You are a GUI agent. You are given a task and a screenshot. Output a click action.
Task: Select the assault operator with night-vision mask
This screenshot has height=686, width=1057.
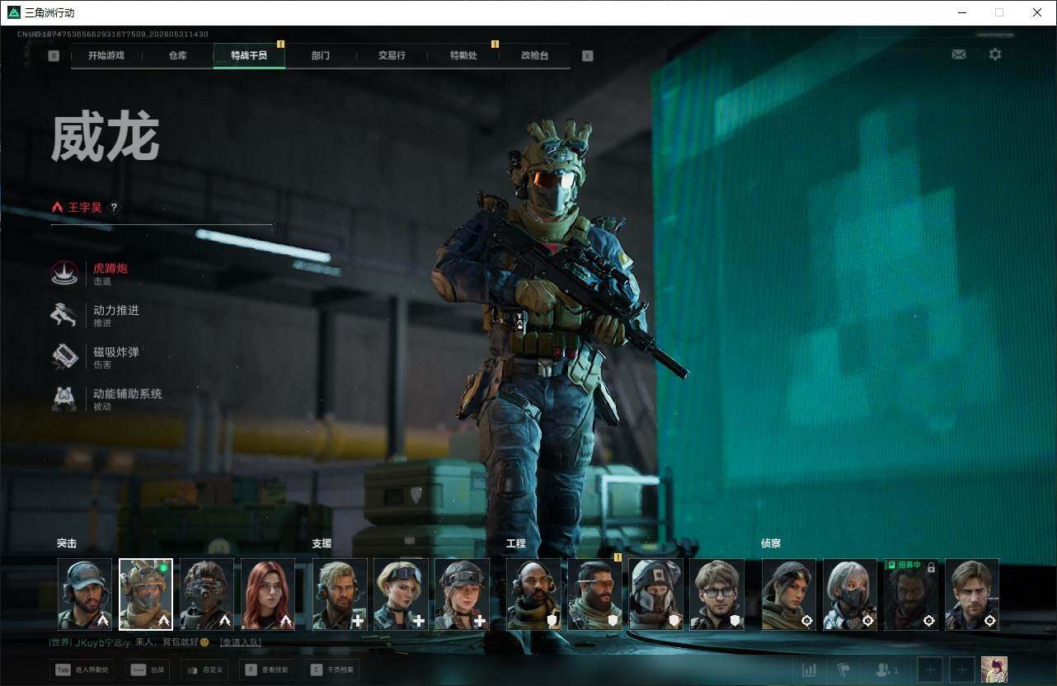point(207,594)
